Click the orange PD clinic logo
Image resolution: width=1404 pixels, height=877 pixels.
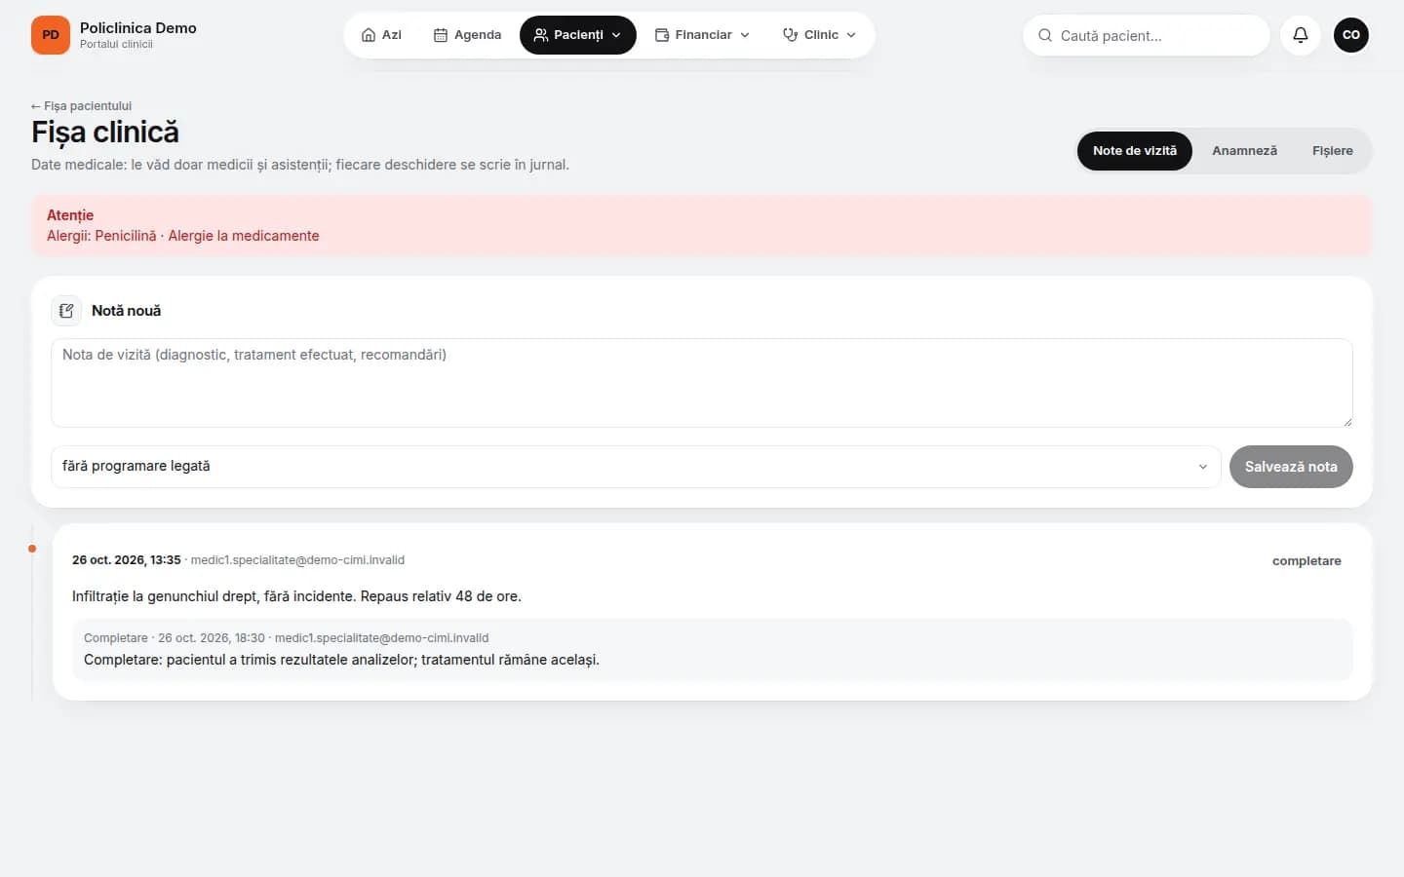coord(51,35)
